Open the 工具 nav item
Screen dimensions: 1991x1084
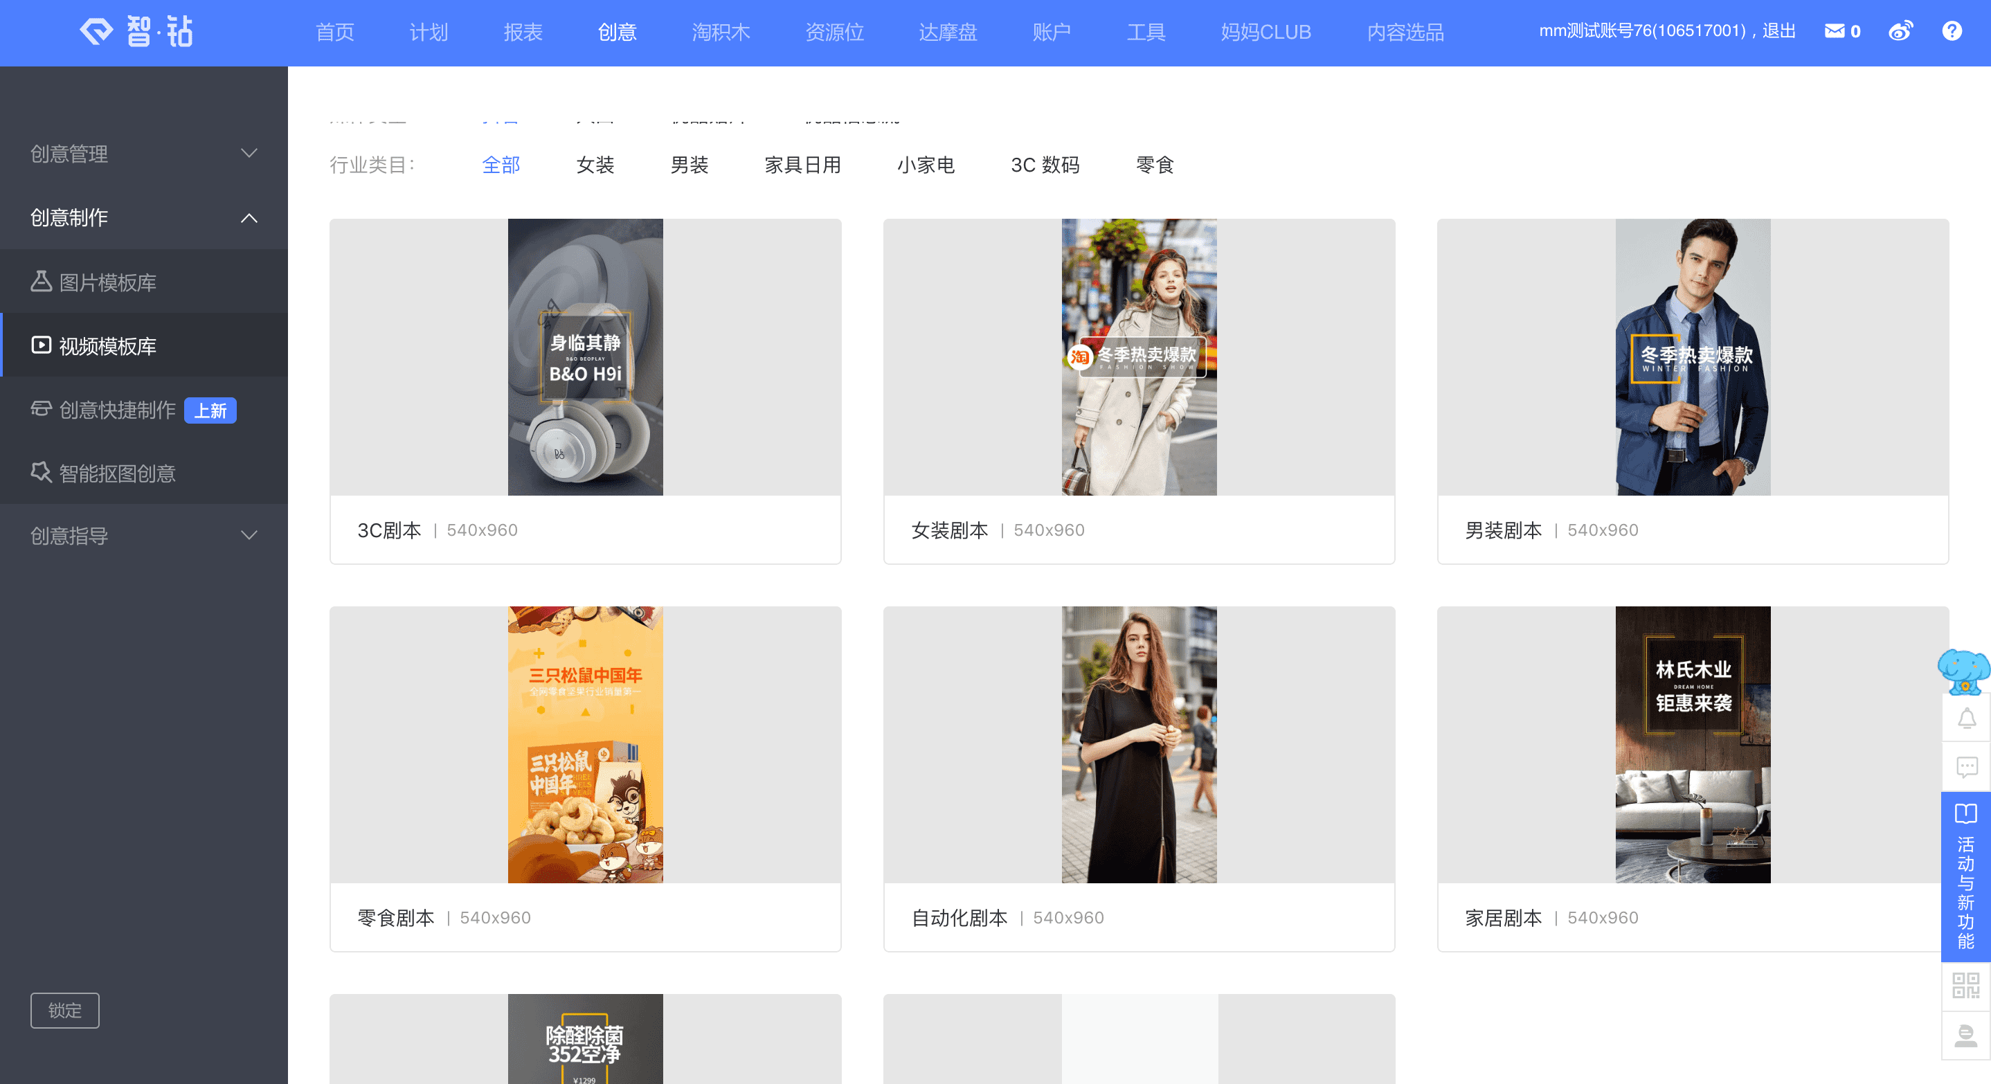point(1146,33)
